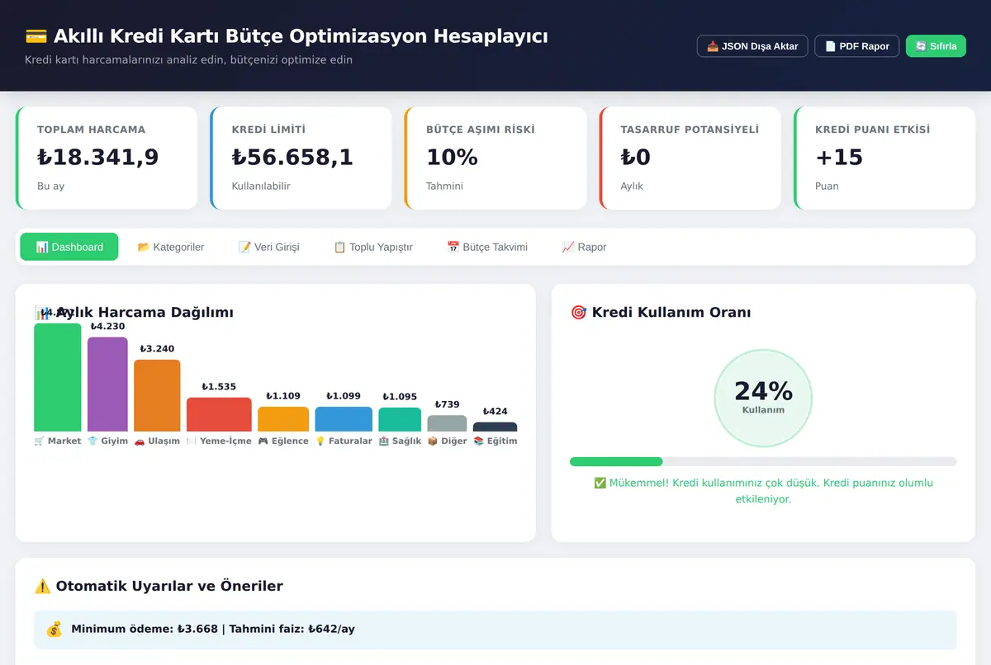Generate the PDF Rapor
Viewport: 991px width, 665px height.
tap(856, 46)
